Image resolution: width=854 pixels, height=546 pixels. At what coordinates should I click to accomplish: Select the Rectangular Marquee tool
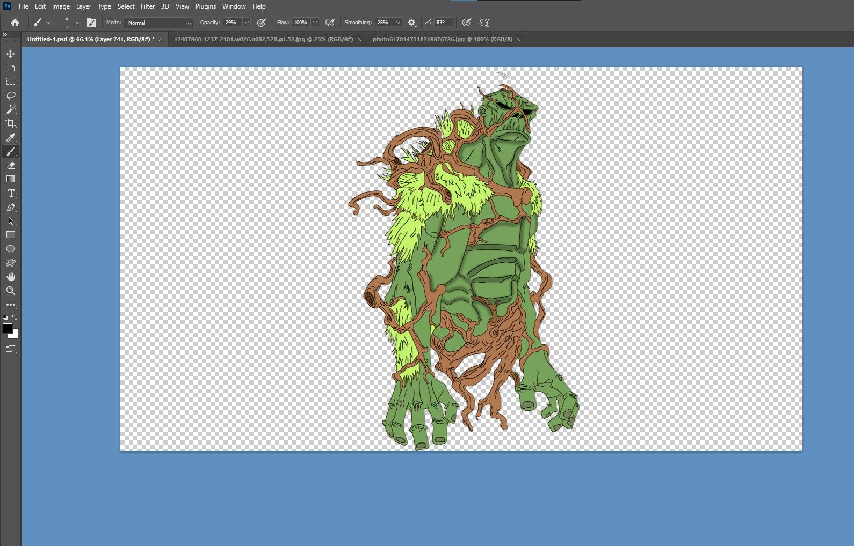[10, 82]
